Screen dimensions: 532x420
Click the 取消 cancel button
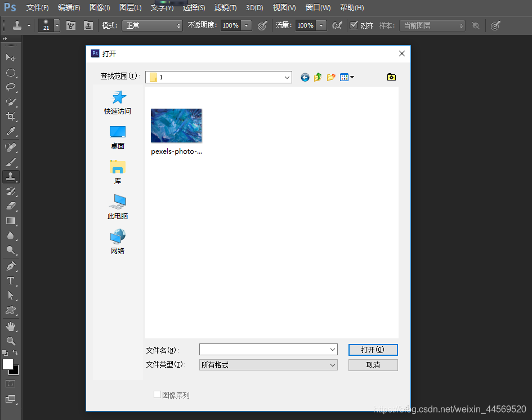pos(373,365)
